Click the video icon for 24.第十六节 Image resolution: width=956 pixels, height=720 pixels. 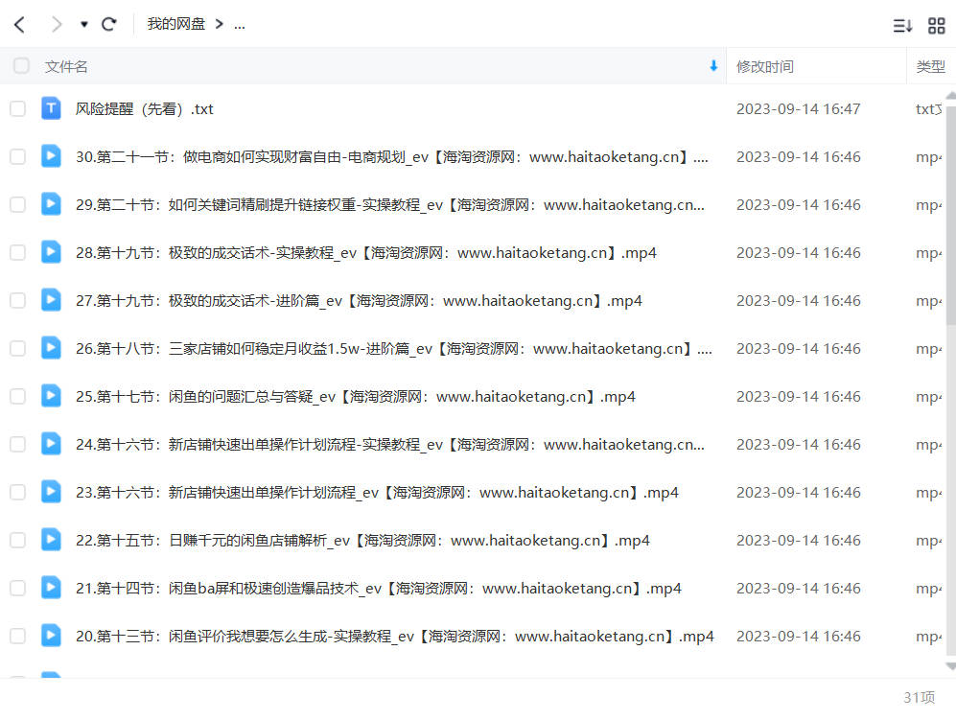[51, 444]
